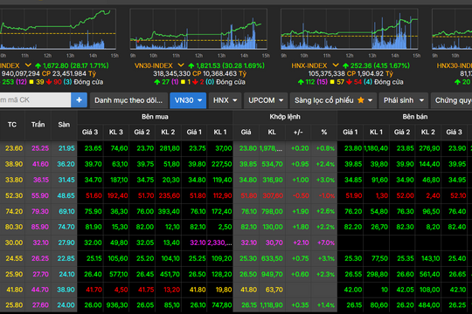Click the percent change +7.0%
472x314 pixels.
pyautogui.click(x=326, y=242)
